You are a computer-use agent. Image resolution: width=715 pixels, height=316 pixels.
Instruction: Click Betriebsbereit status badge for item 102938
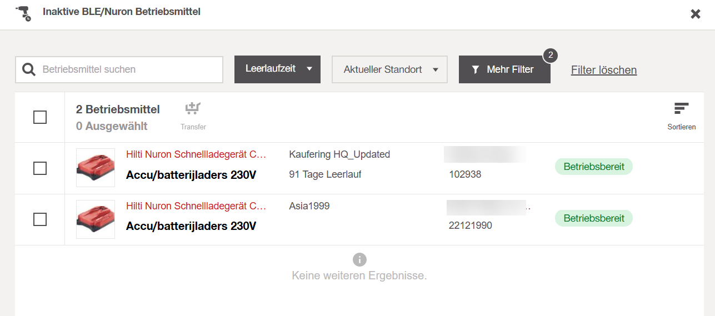pyautogui.click(x=594, y=167)
